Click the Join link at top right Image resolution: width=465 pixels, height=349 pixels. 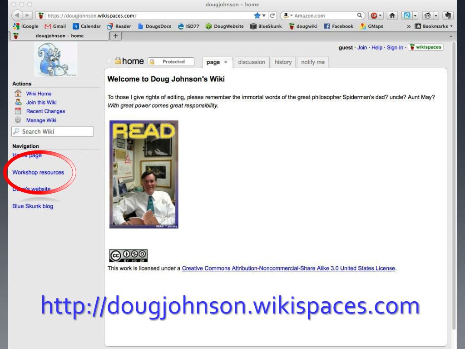(362, 47)
